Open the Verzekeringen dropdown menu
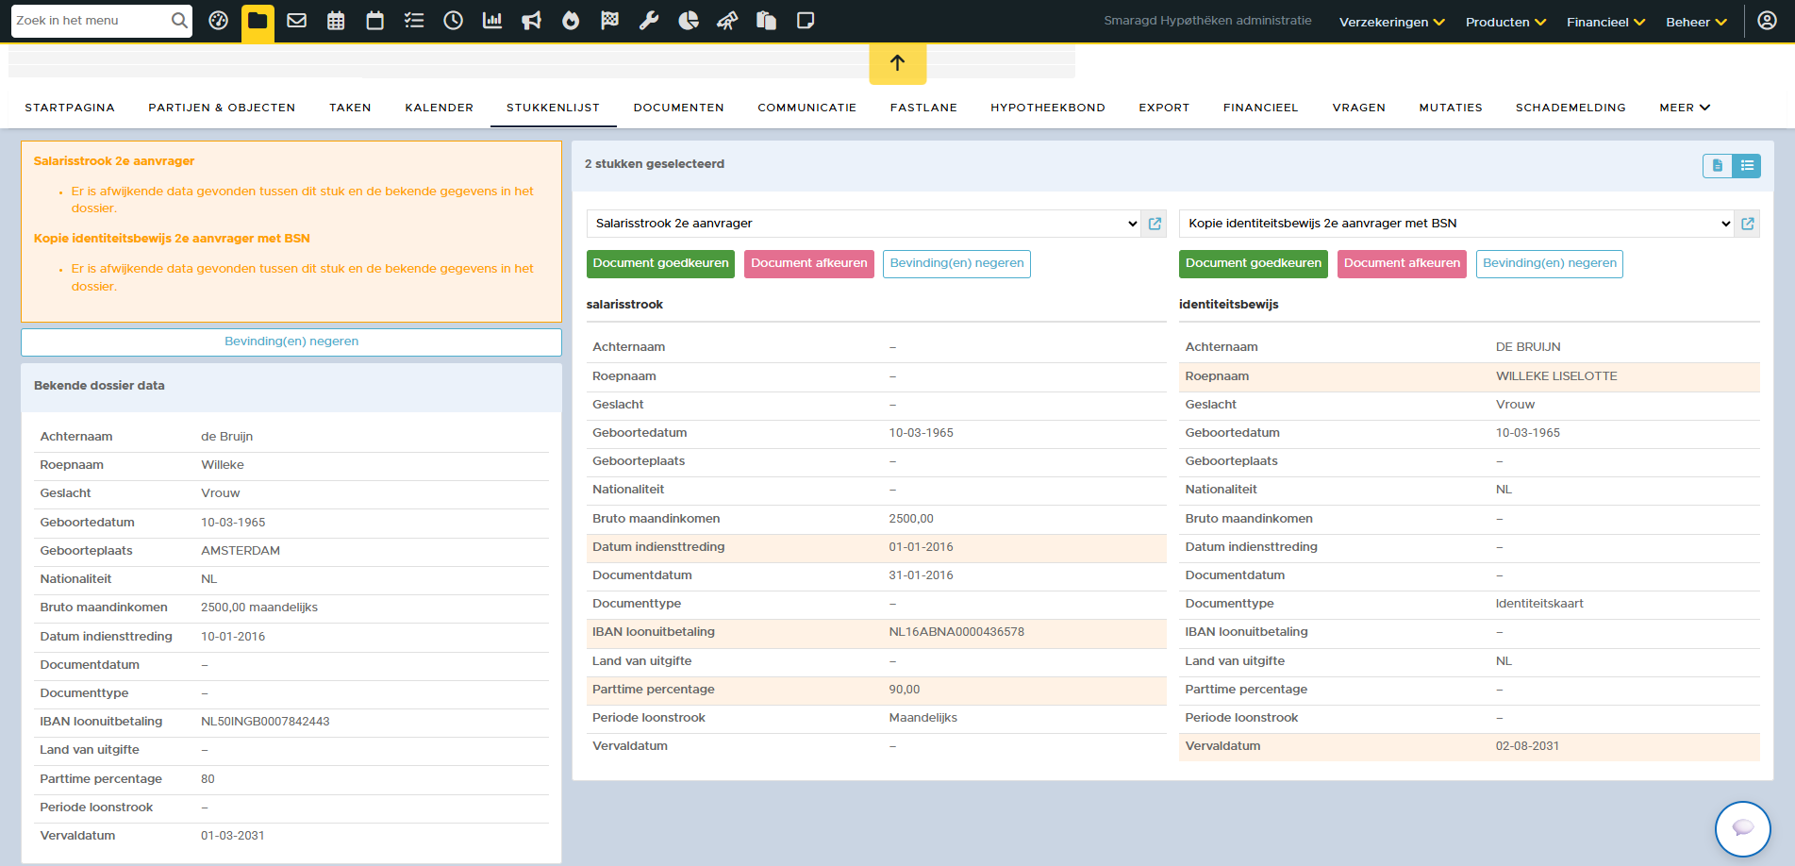This screenshot has width=1795, height=866. tap(1391, 22)
